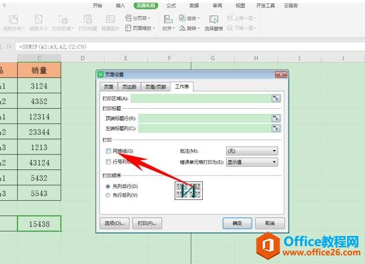Toggle the 行号列标 row/column headings checkbox
The image size is (365, 264).
[109, 161]
